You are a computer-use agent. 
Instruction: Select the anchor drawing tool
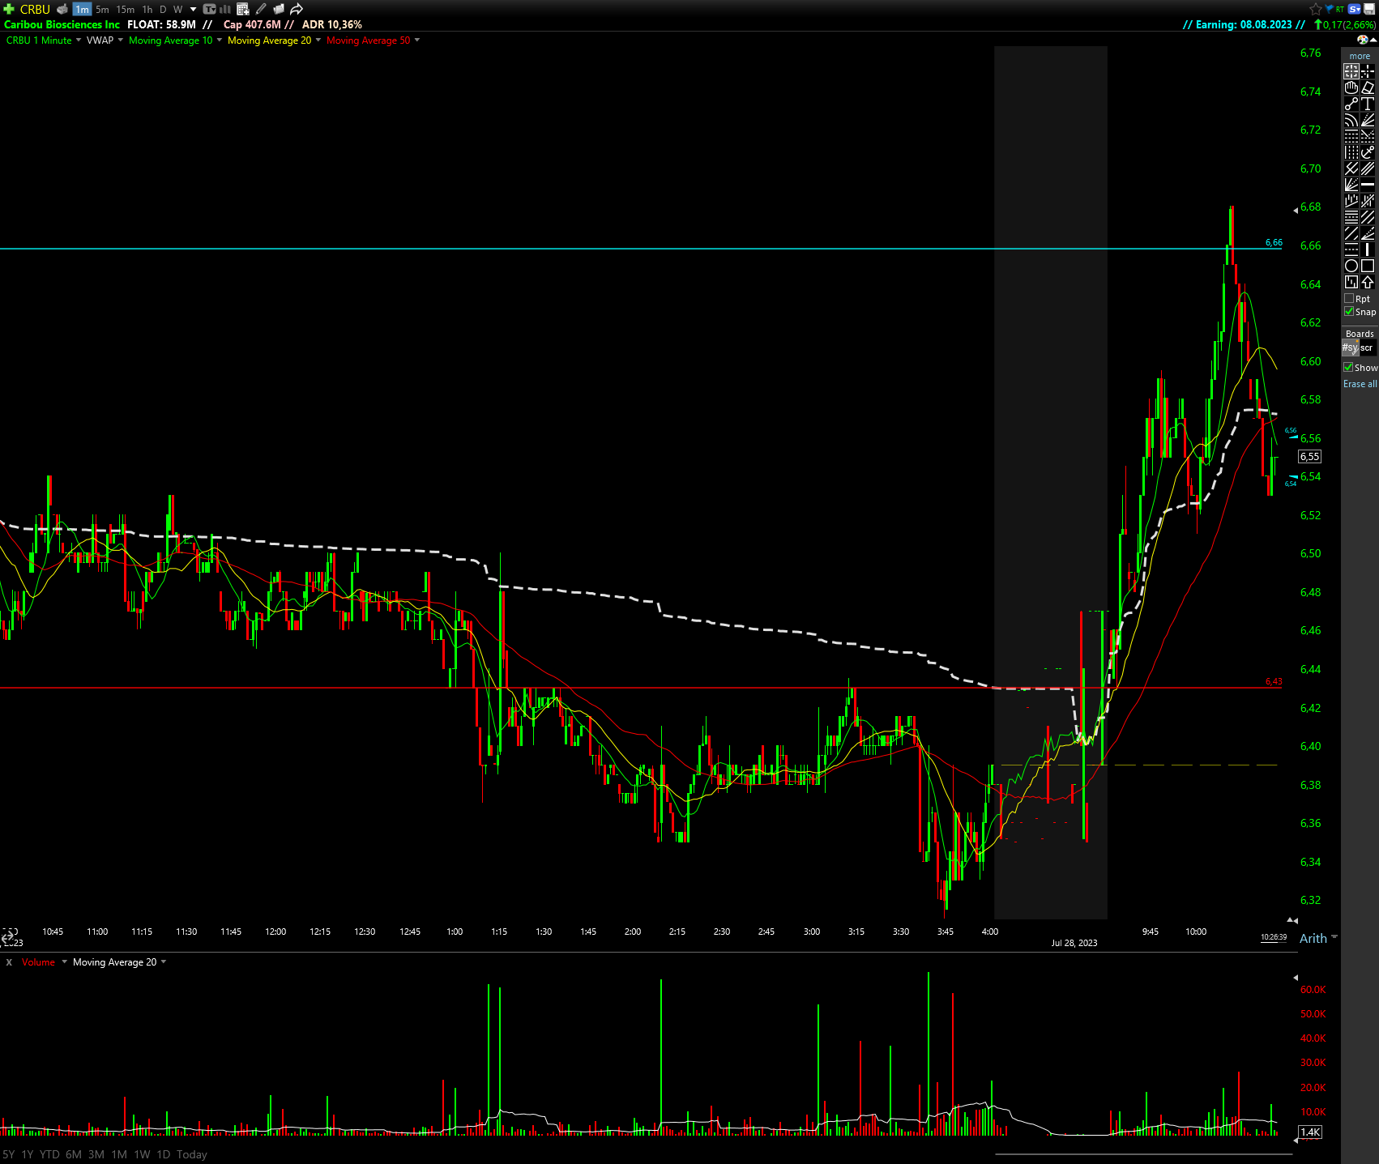coord(1368,152)
